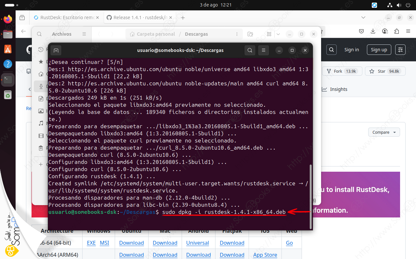This screenshot has width=416, height=259.
Task: Switch to RustDesk Escritorio remoto tab
Action: point(67,18)
